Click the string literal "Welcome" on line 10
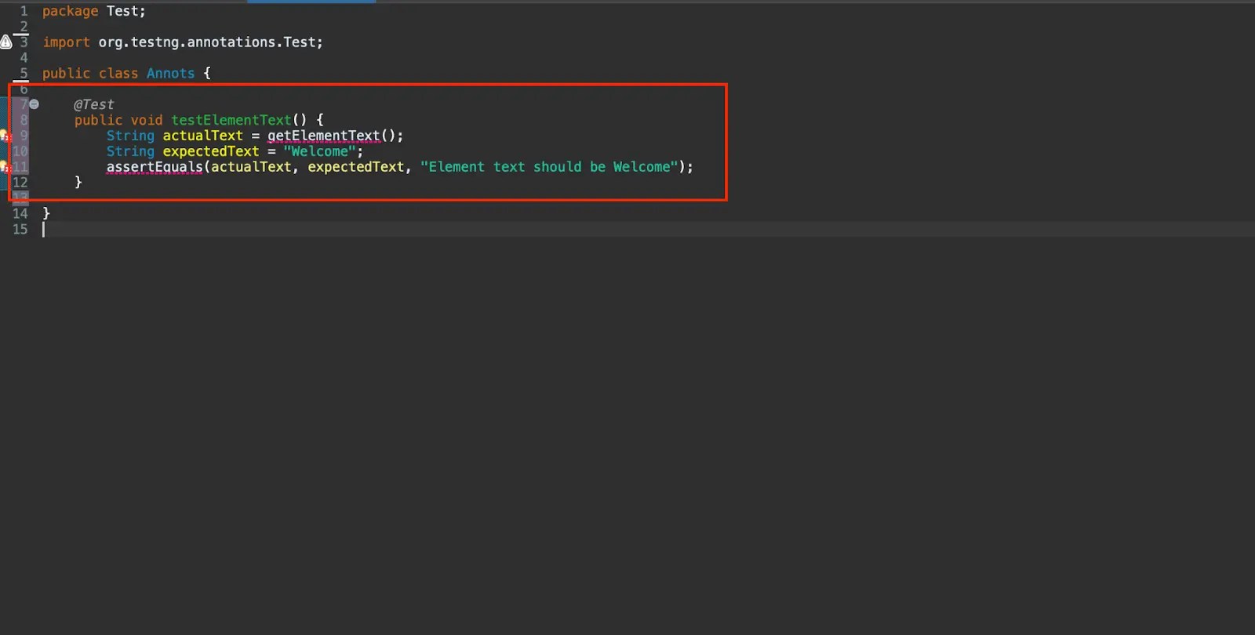The image size is (1255, 635). point(319,151)
